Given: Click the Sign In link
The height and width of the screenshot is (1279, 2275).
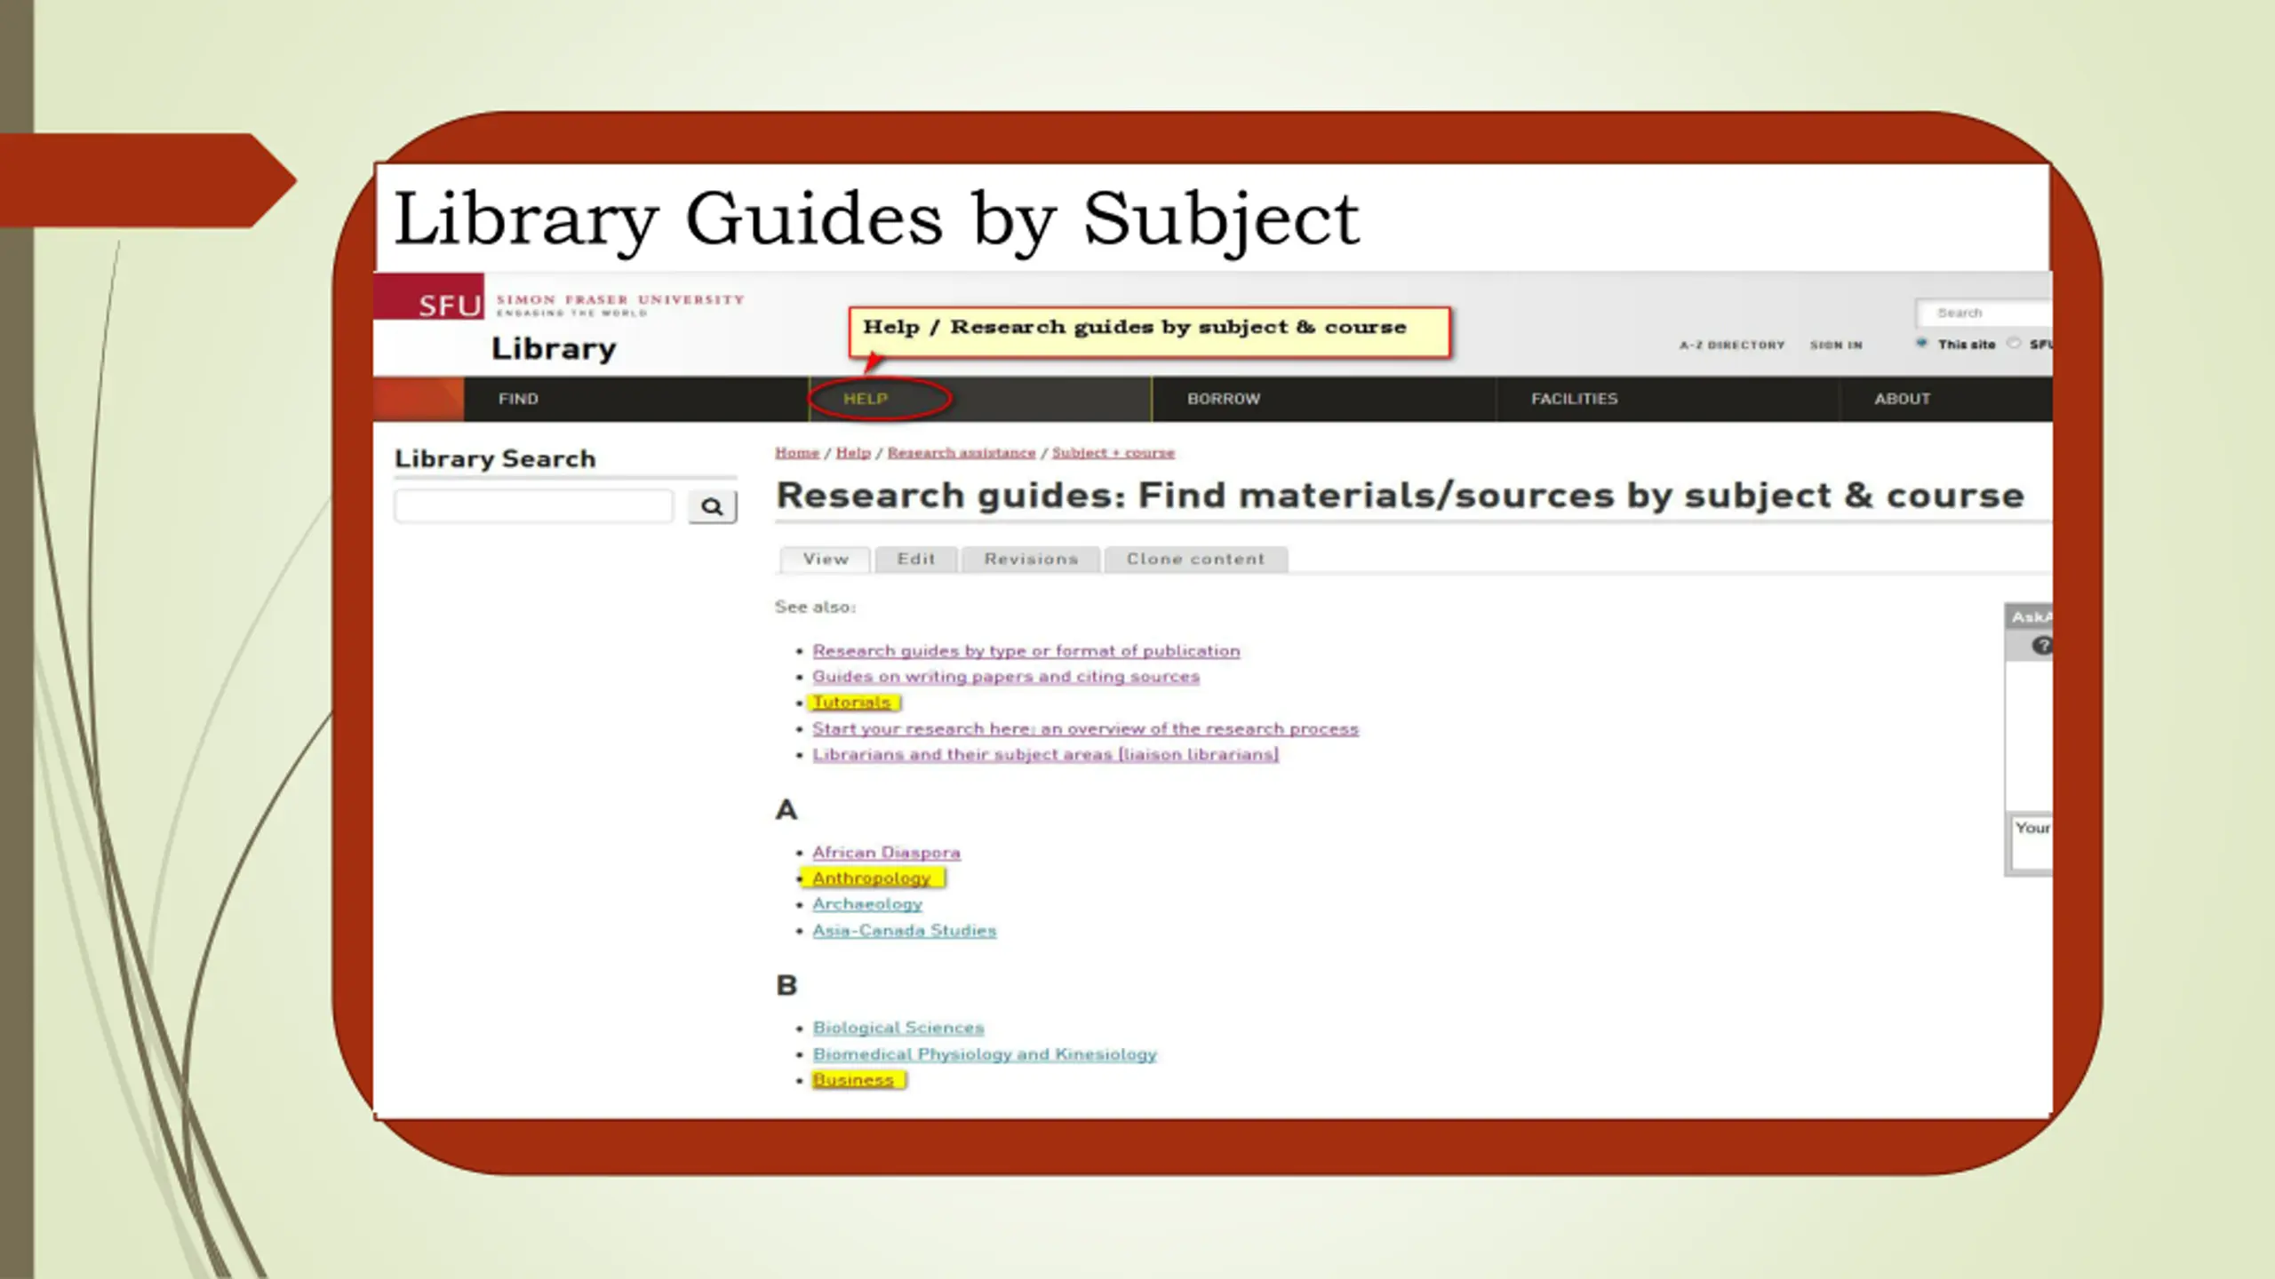Looking at the screenshot, I should pos(1836,345).
